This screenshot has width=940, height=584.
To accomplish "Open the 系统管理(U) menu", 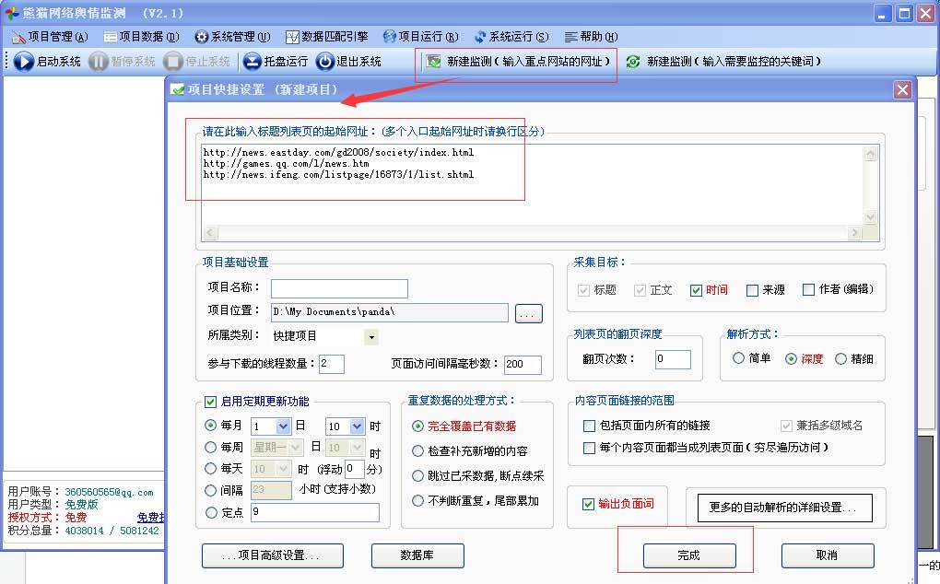I will point(232,37).
